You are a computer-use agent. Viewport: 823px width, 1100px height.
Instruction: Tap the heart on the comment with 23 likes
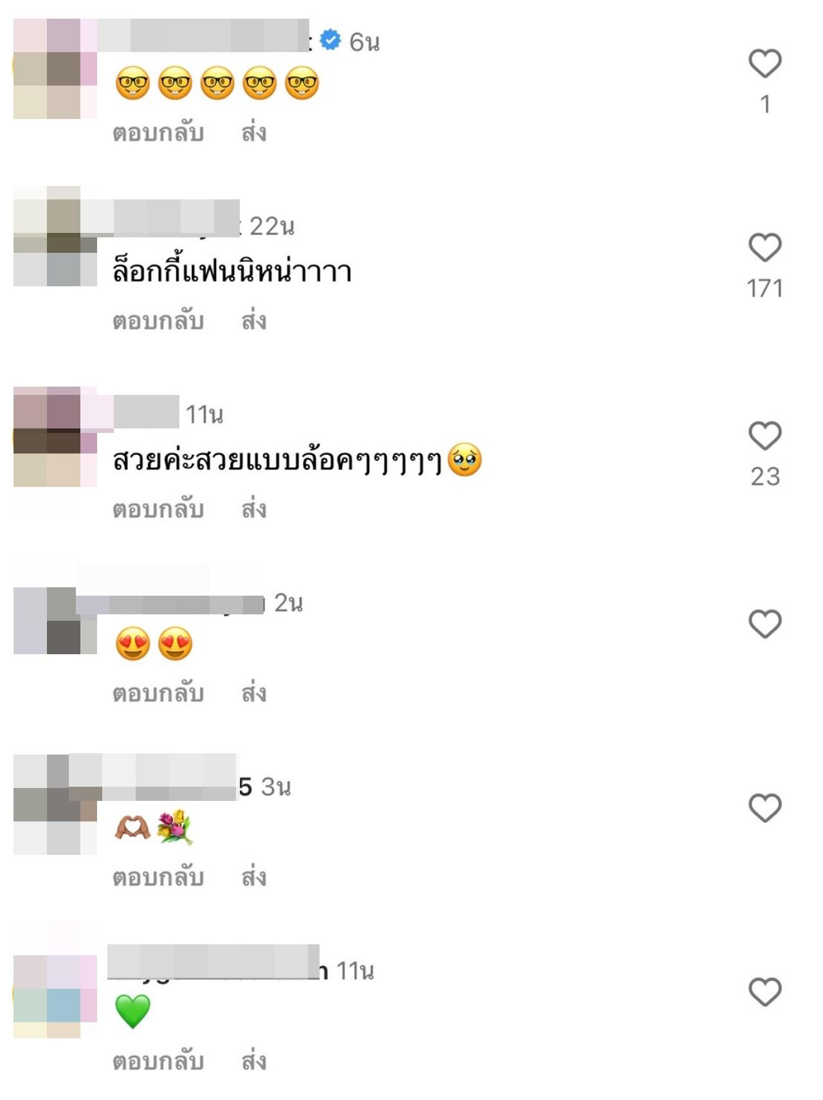(764, 435)
